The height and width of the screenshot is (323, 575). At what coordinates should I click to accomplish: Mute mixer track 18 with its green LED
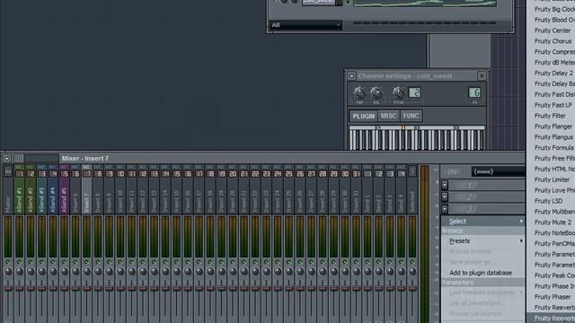(x=210, y=262)
